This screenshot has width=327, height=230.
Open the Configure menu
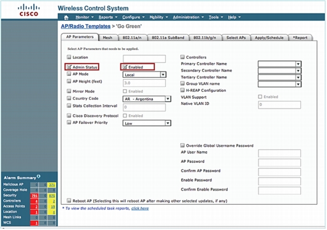(133, 17)
